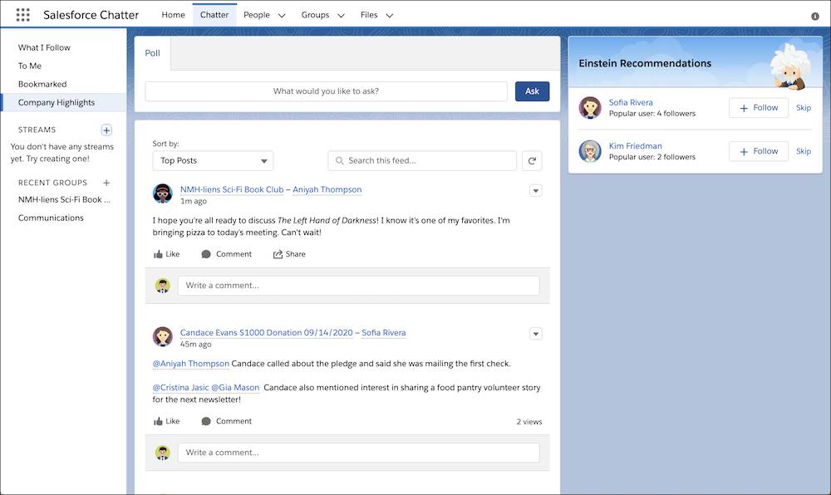Click the info icon at top right
The width and height of the screenshot is (831, 495).
click(815, 17)
